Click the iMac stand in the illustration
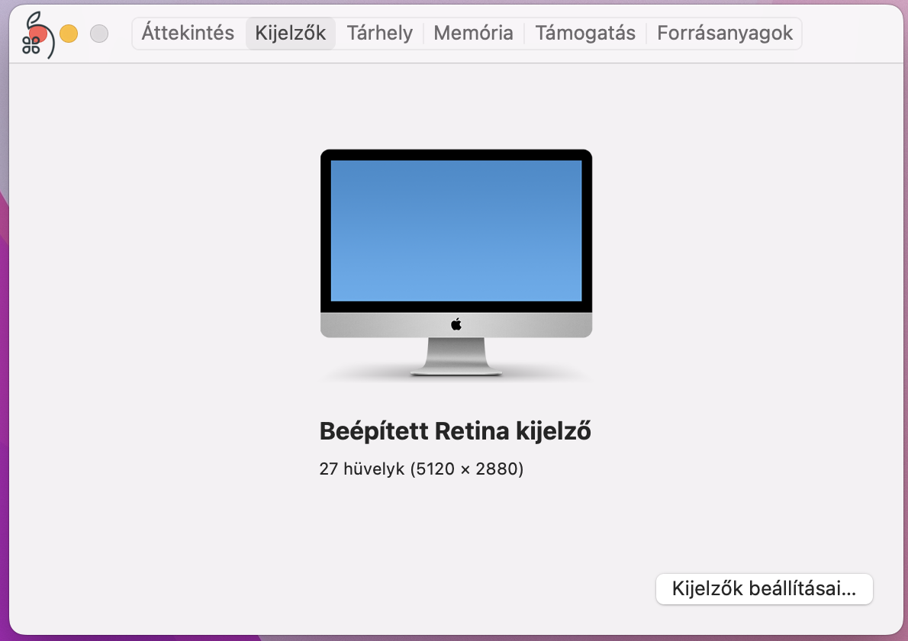Screen dimensions: 908x641 pos(456,355)
